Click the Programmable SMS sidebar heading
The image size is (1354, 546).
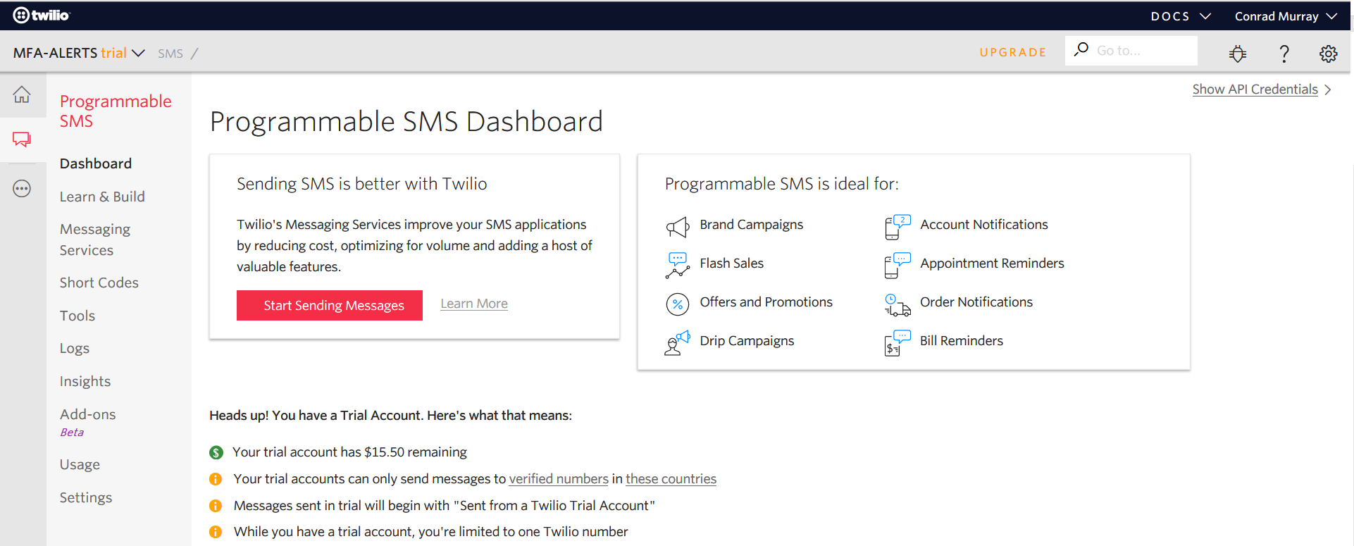[116, 111]
